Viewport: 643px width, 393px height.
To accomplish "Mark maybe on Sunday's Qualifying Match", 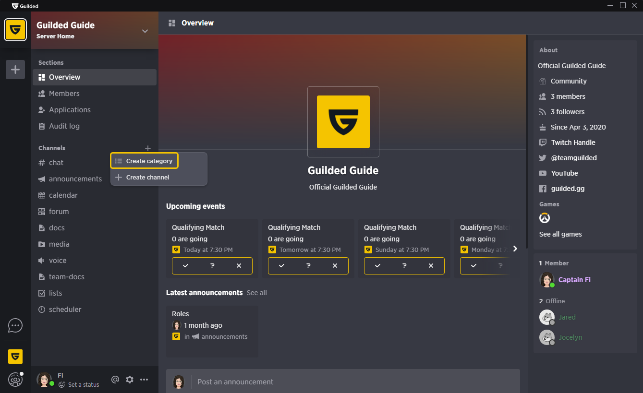I will pos(404,266).
